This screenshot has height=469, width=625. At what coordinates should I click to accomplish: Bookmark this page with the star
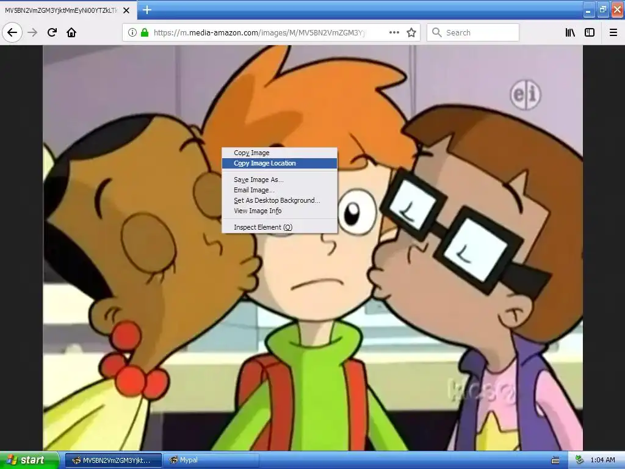pos(411,32)
